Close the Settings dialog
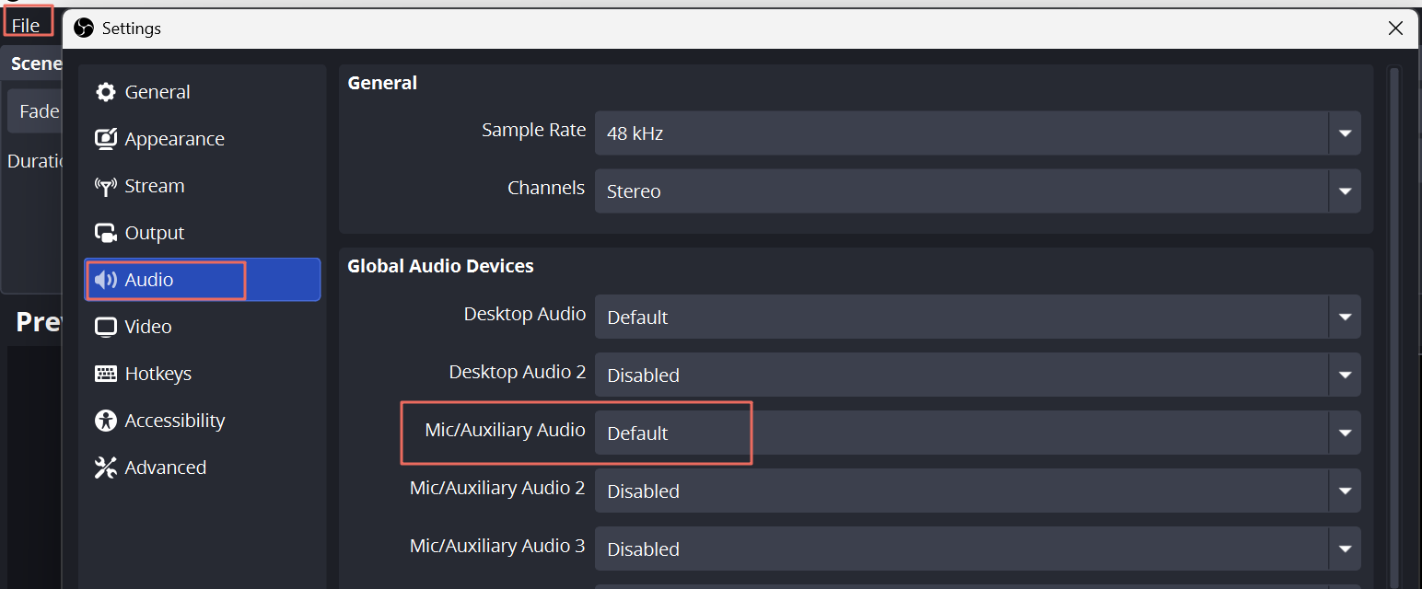Screen dimensions: 1422x589 1395,29
